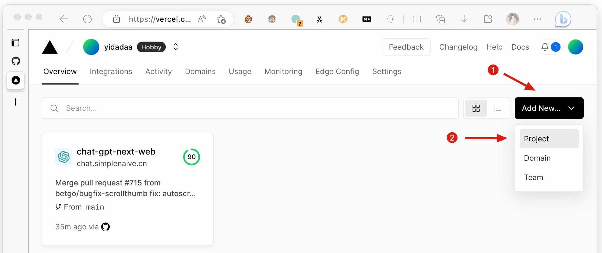Switch to the Domains tab
The width and height of the screenshot is (602, 253).
coord(200,71)
